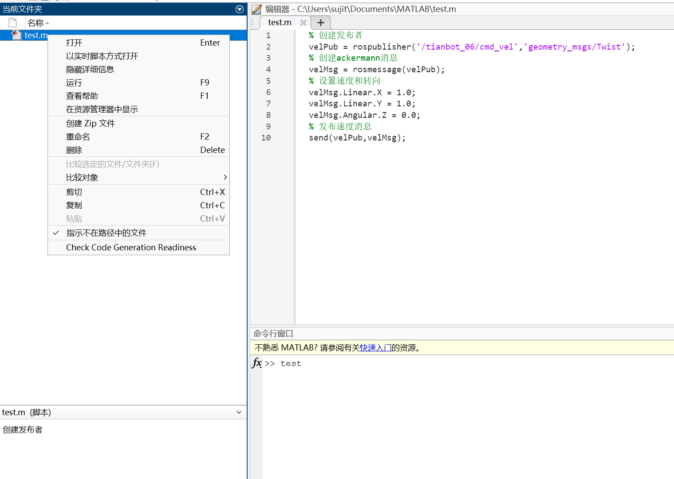Select 剪切 from the context menu

pos(138,192)
